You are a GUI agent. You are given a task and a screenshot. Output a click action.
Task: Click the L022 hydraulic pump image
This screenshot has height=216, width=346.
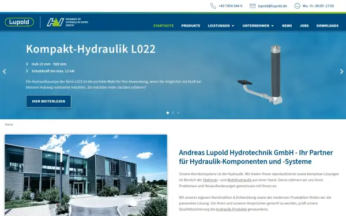(261, 74)
